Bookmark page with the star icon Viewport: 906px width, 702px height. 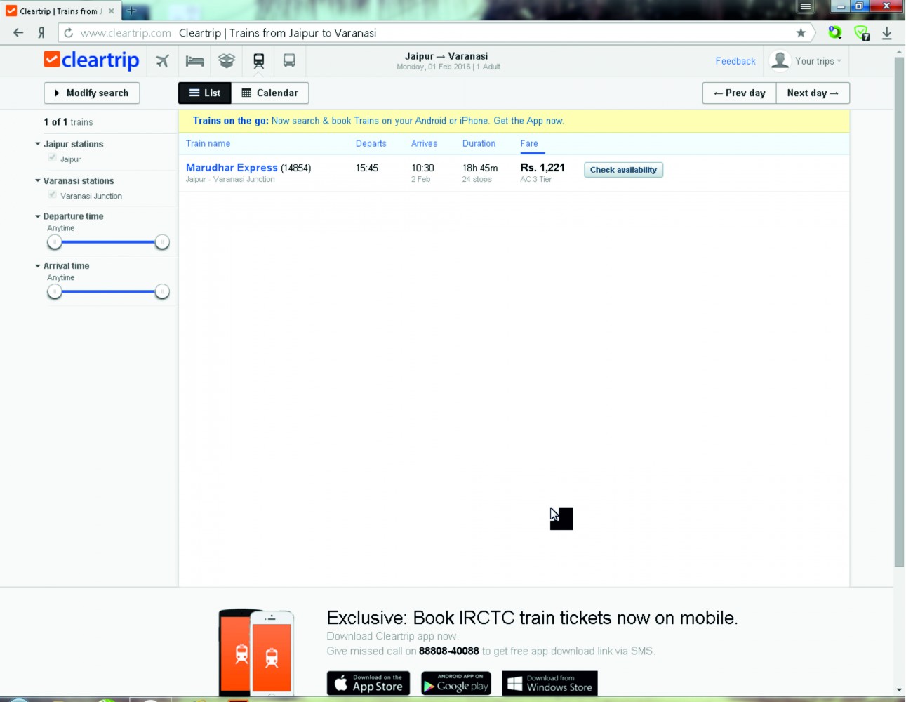[x=801, y=33]
